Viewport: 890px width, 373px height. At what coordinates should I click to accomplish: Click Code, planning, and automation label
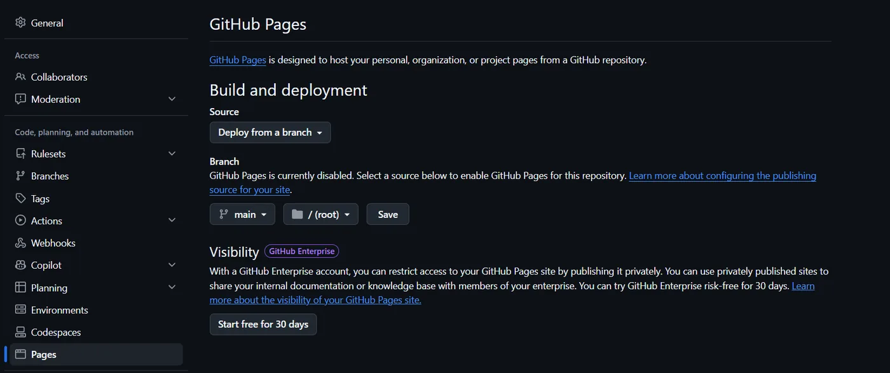pyautogui.click(x=74, y=132)
